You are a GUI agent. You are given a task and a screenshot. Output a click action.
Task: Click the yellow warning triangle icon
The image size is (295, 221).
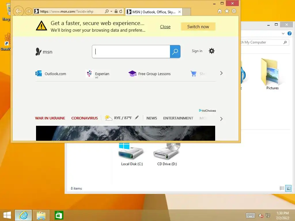[x=41, y=26]
